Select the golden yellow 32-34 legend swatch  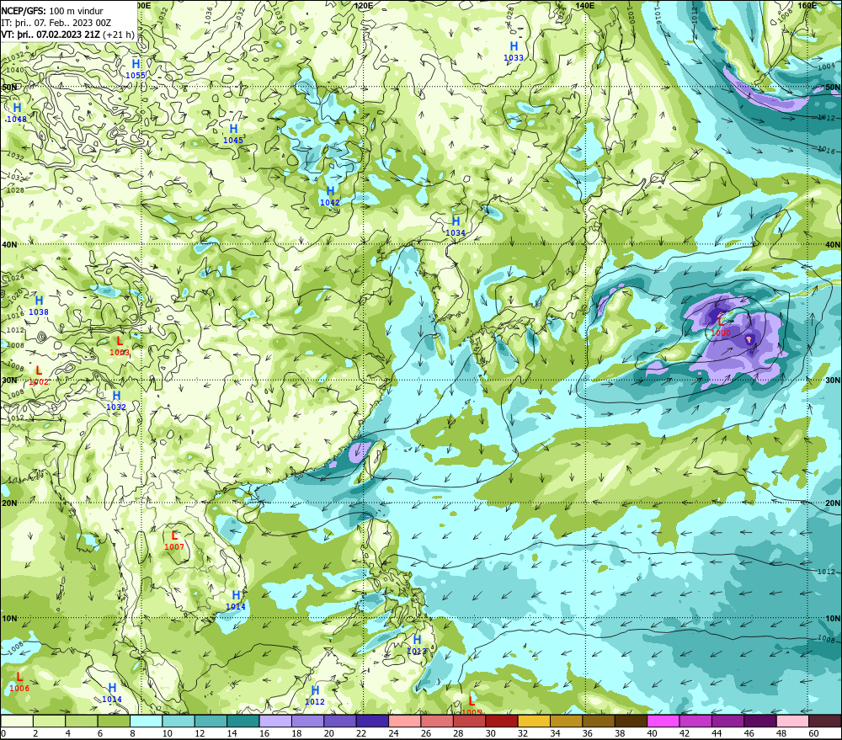[x=535, y=721]
